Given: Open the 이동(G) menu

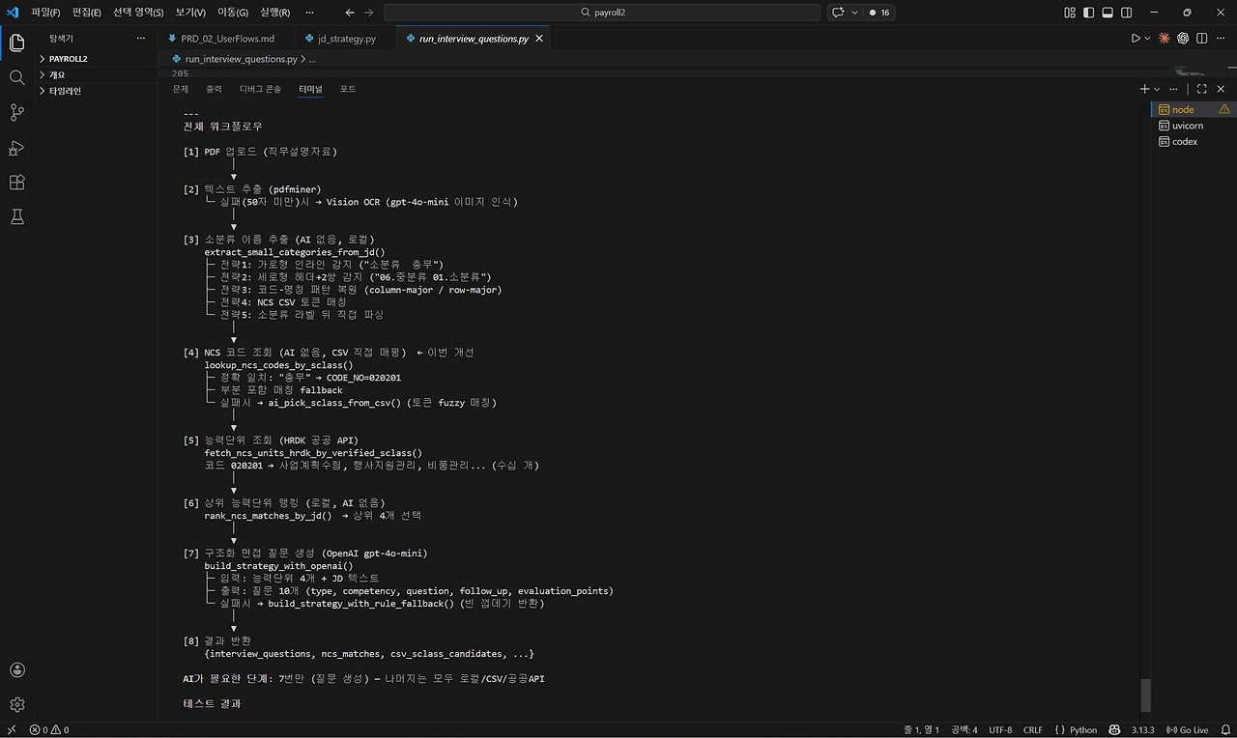Looking at the screenshot, I should click(233, 13).
